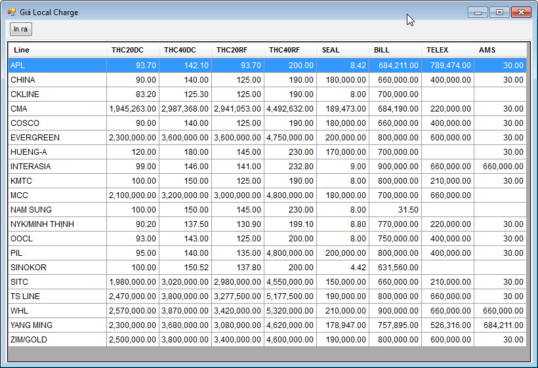Select the INTERASIA line cell

(x=57, y=167)
